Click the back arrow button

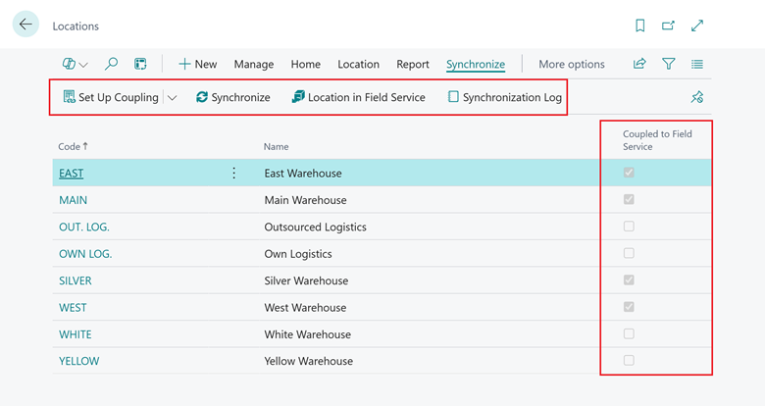(x=25, y=25)
